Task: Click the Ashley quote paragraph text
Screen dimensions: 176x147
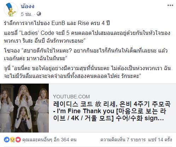Action: (x=87, y=37)
